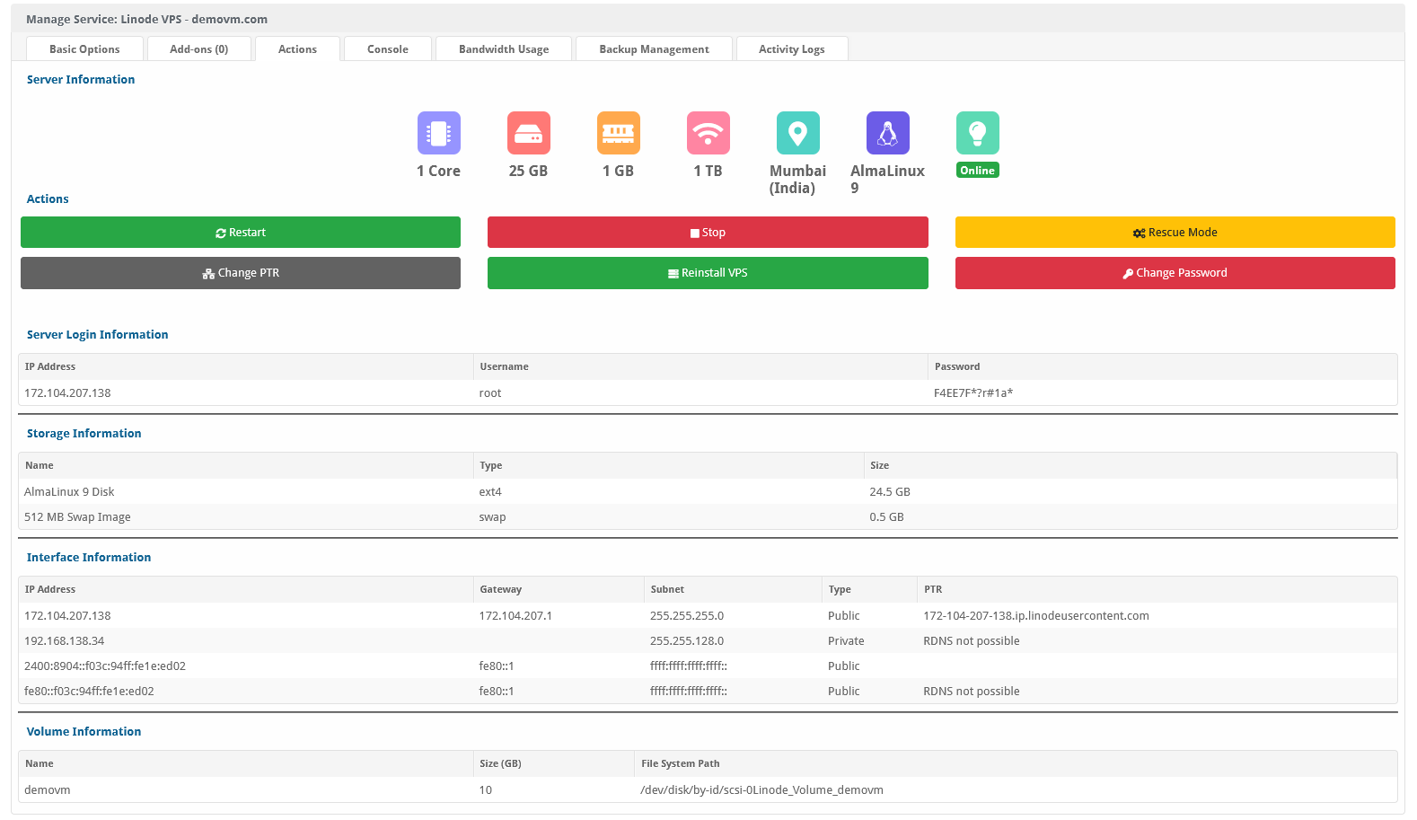Click the Reinstall VPS button
The height and width of the screenshot is (820, 1417).
tap(708, 273)
